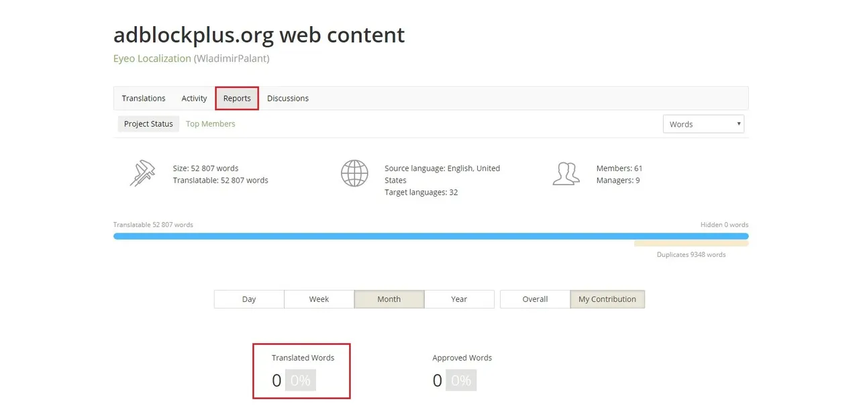Viewport: 859px width, 416px height.
Task: Select the Day period button
Action: [249, 299]
